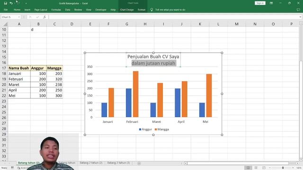Click the vertical scrollbar up arrow
This screenshot has width=303, height=170.
click(x=301, y=23)
